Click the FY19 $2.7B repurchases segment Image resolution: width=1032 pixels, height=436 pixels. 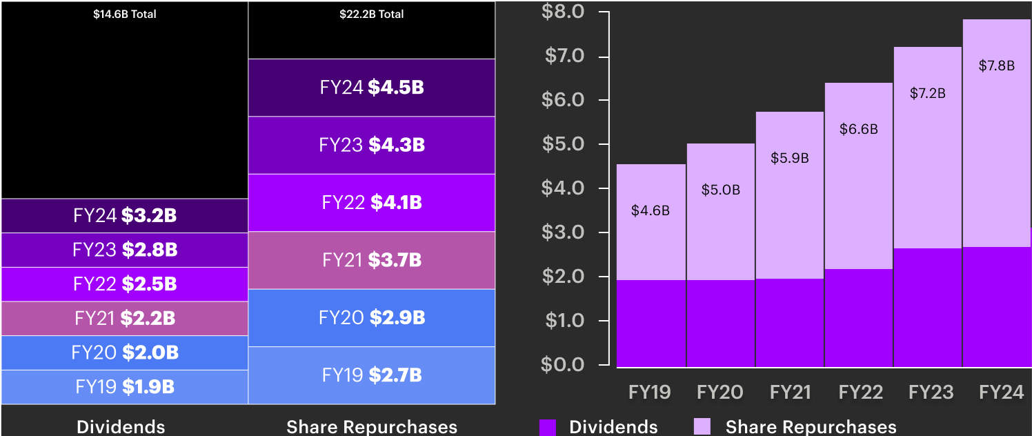[372, 375]
